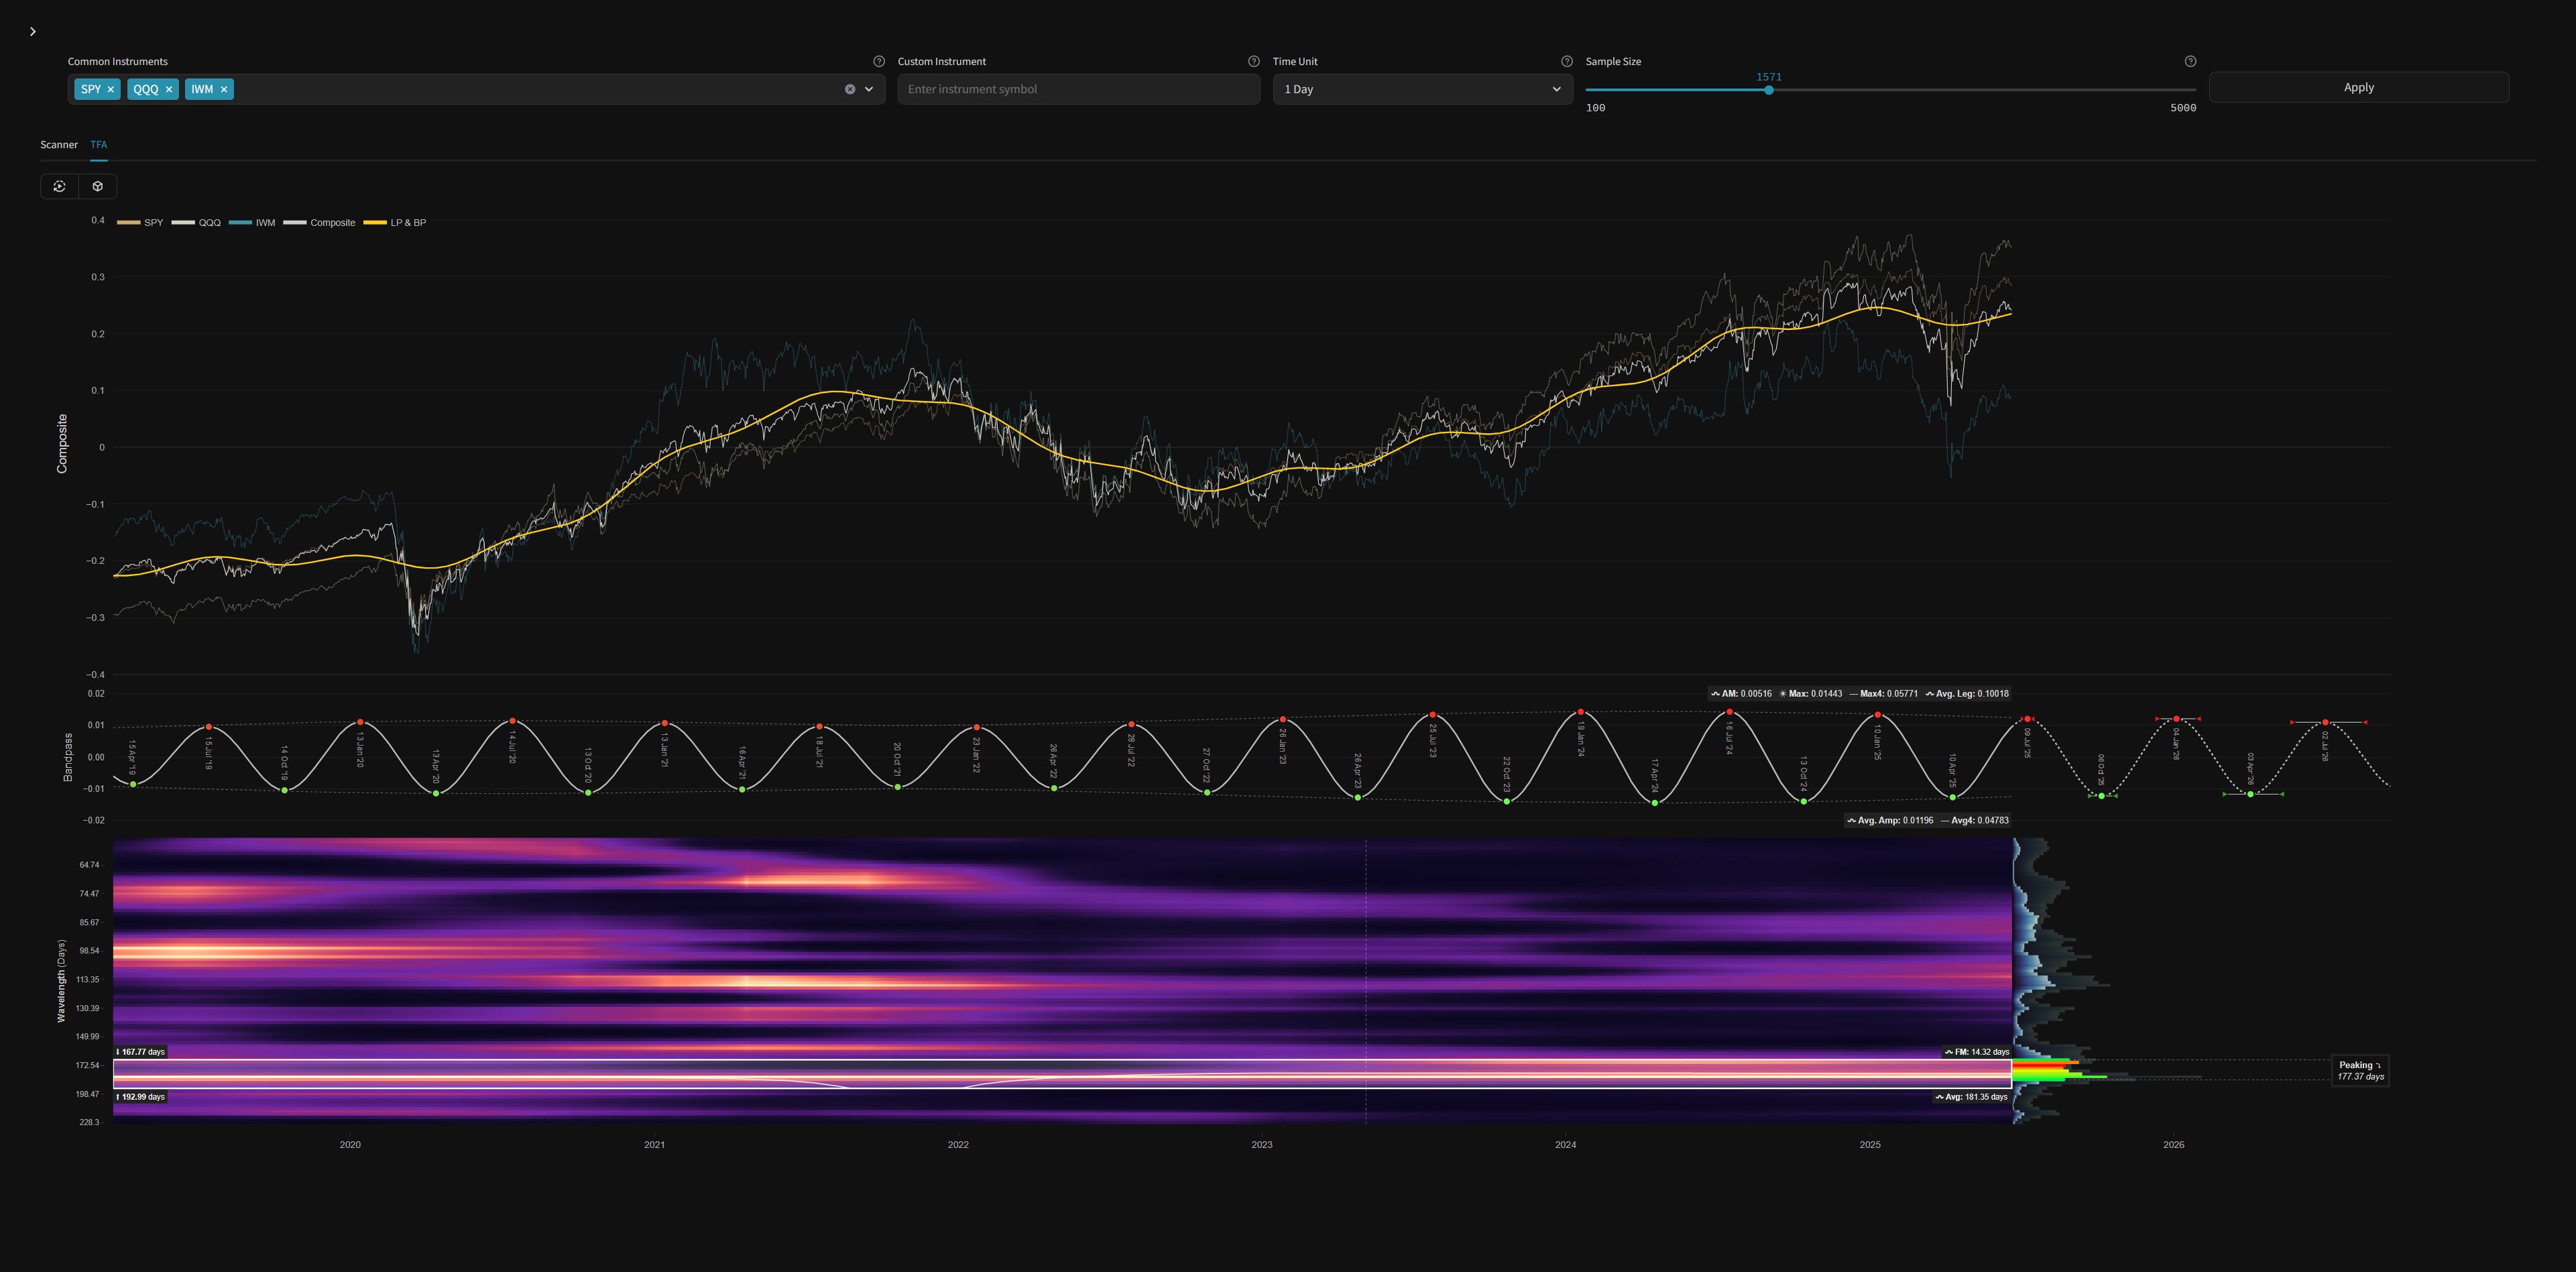This screenshot has height=1272, width=2576.
Task: Remove the SPY instrument tag
Action: [x=111, y=90]
